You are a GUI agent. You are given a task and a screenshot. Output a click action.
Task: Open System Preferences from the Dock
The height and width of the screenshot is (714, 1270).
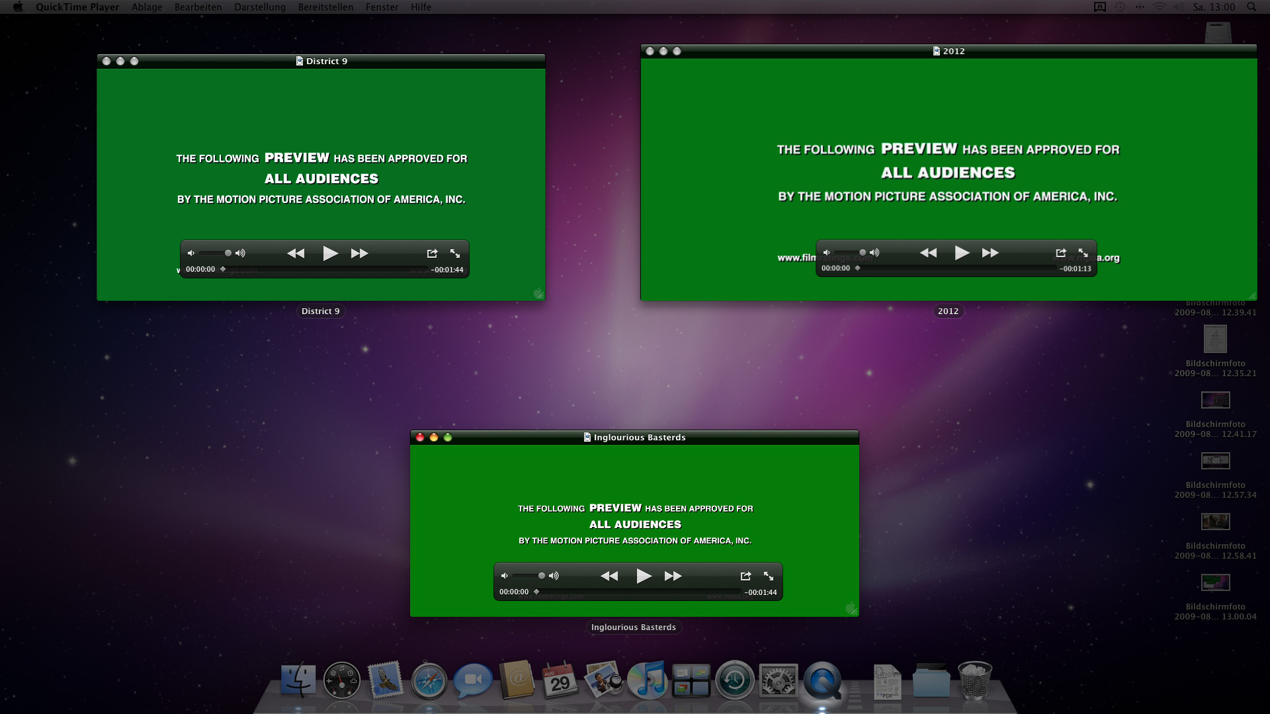click(779, 680)
